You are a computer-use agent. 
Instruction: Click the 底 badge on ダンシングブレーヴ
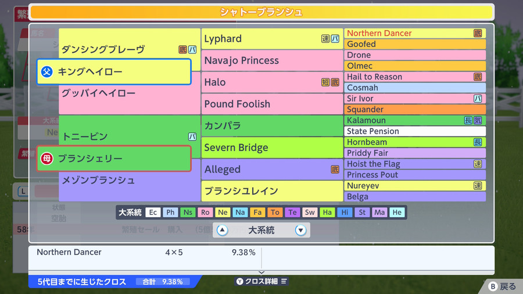(x=182, y=49)
